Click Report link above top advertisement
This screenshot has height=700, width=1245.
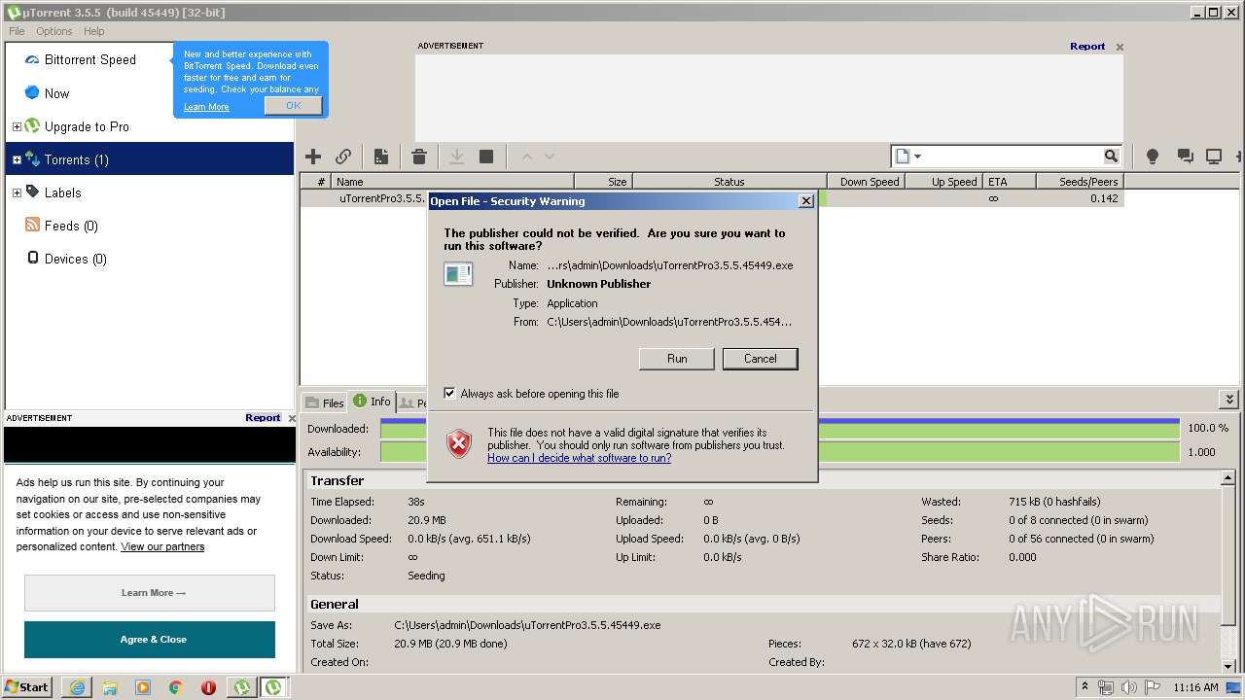coord(1087,46)
